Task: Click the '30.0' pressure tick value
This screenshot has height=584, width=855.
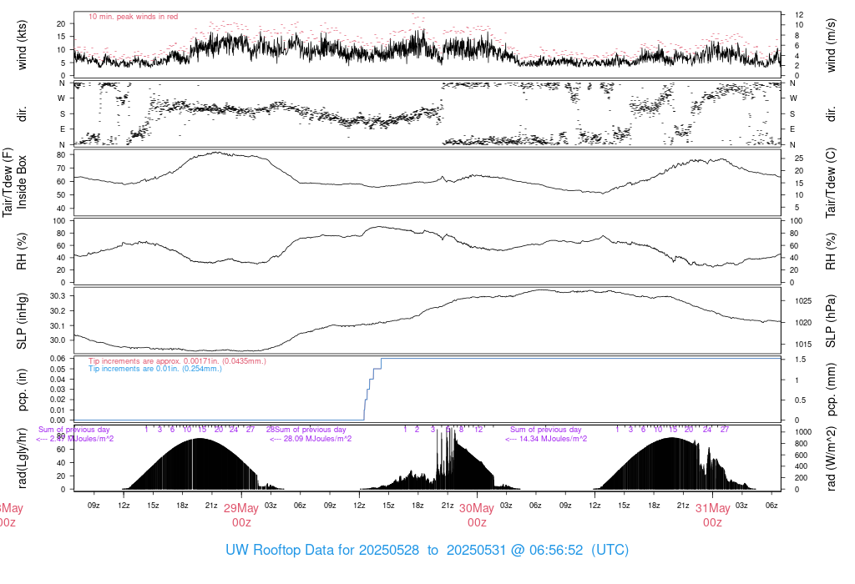Action: click(58, 340)
